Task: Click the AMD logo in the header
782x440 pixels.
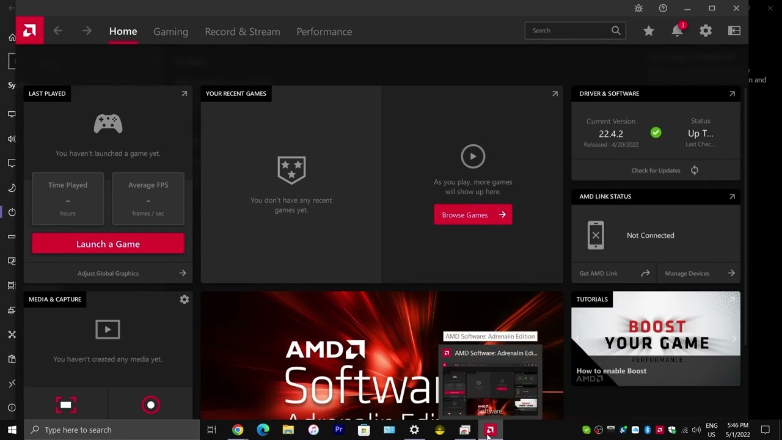Action: (29, 31)
